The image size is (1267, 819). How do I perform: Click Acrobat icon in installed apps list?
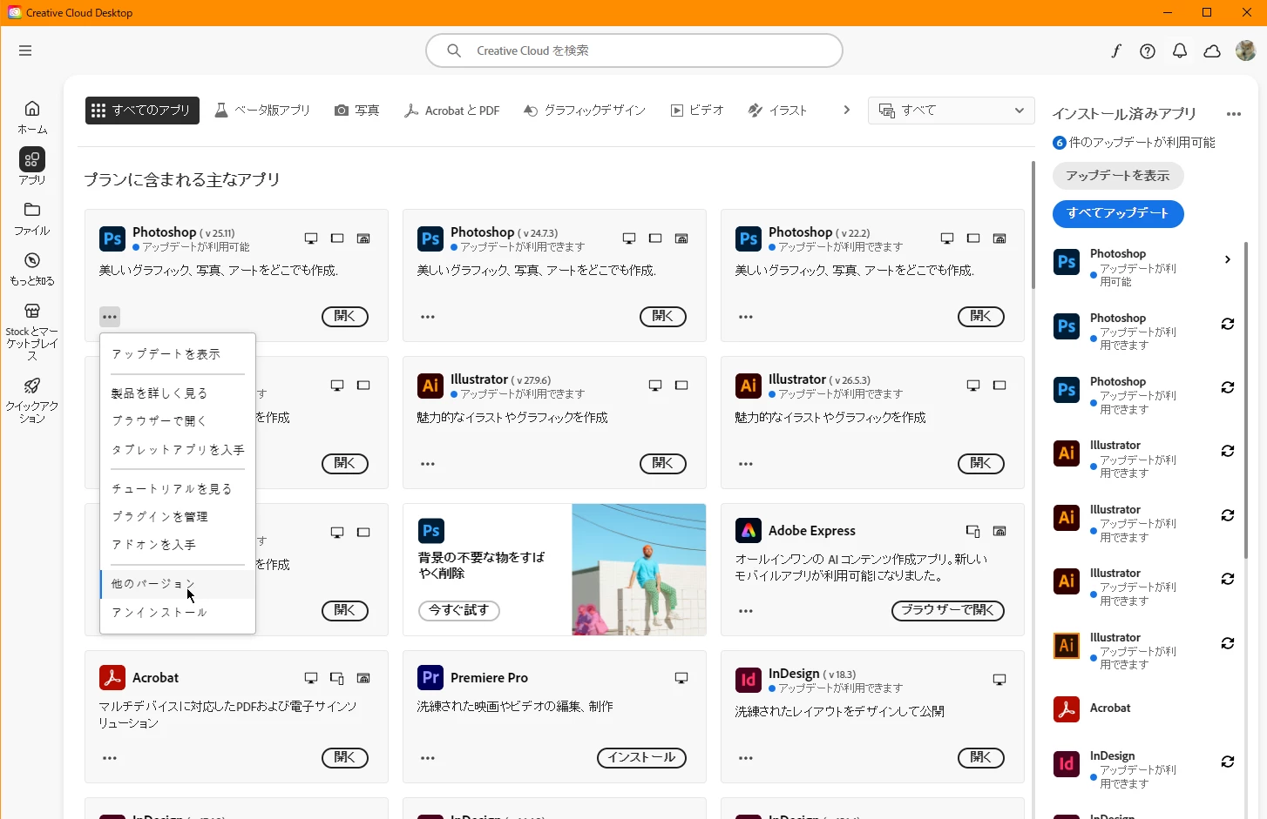point(1067,708)
